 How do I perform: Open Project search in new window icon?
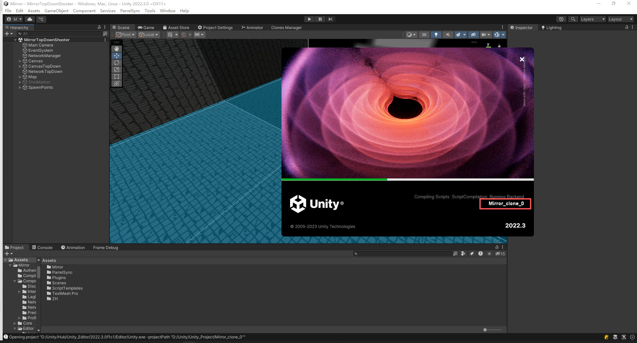point(455,254)
